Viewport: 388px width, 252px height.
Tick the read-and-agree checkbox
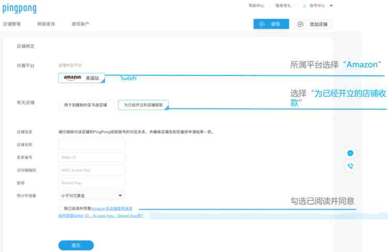click(61, 209)
